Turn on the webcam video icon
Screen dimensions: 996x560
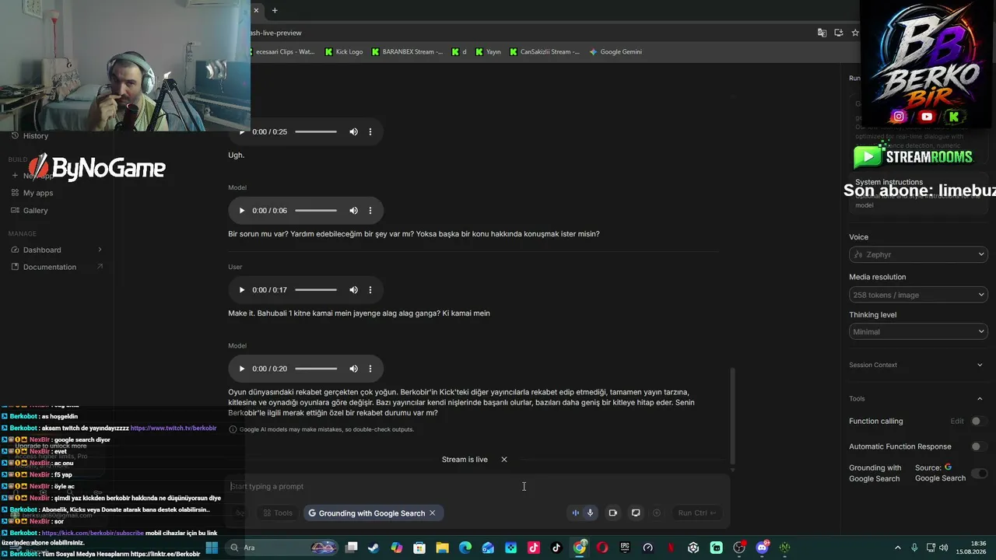[613, 513]
